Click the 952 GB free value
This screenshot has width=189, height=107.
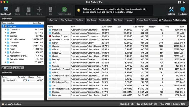point(40,80)
